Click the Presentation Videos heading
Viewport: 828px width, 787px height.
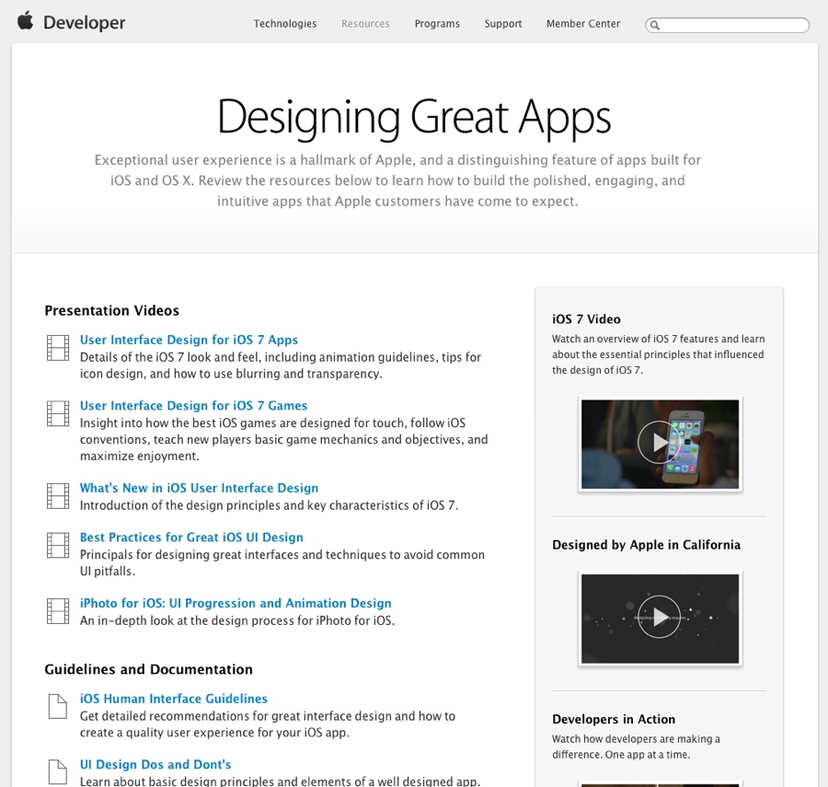click(x=112, y=310)
